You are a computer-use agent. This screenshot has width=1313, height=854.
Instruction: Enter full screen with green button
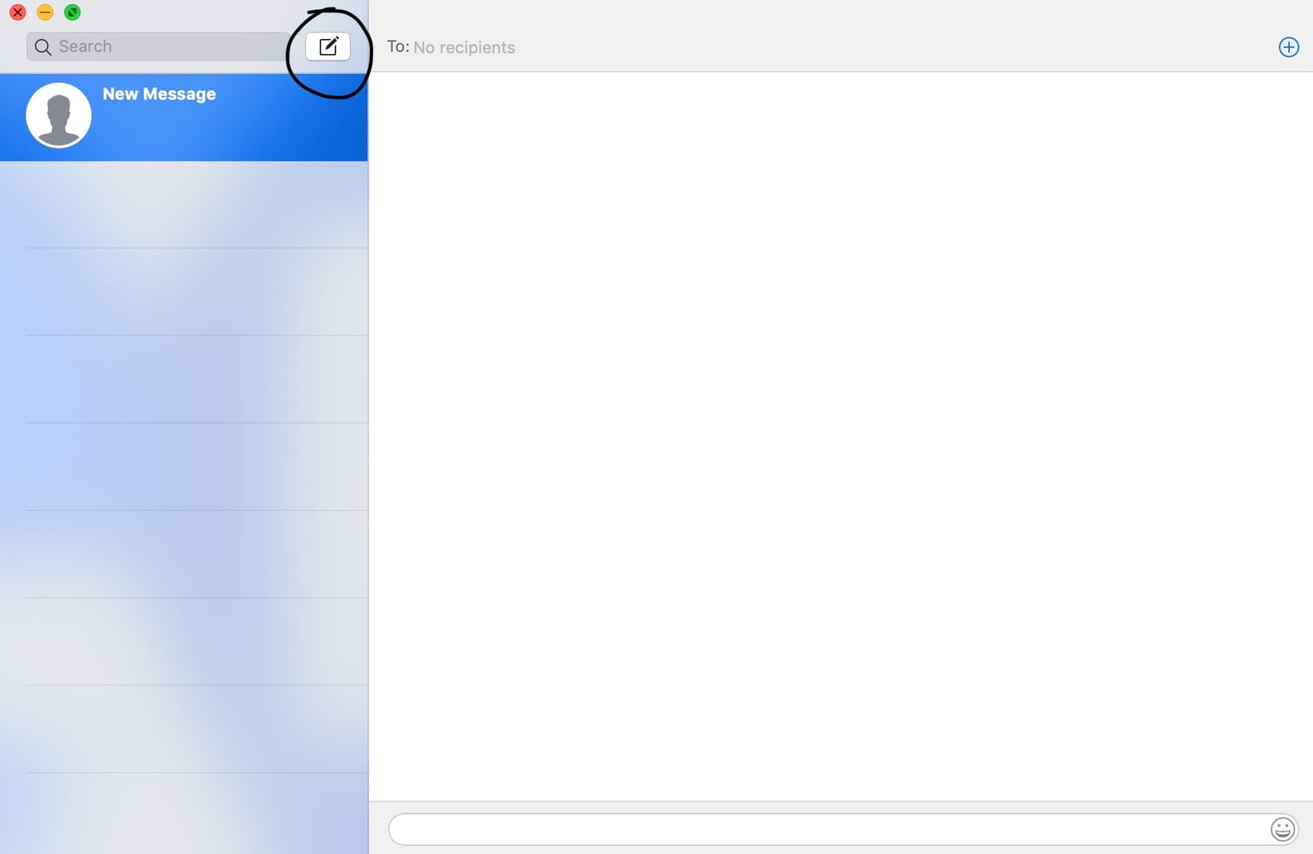pyautogui.click(x=73, y=12)
